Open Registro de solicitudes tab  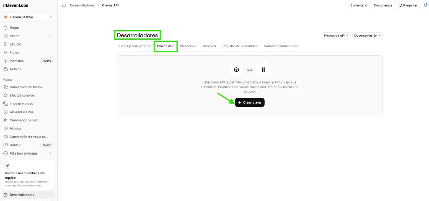click(240, 46)
